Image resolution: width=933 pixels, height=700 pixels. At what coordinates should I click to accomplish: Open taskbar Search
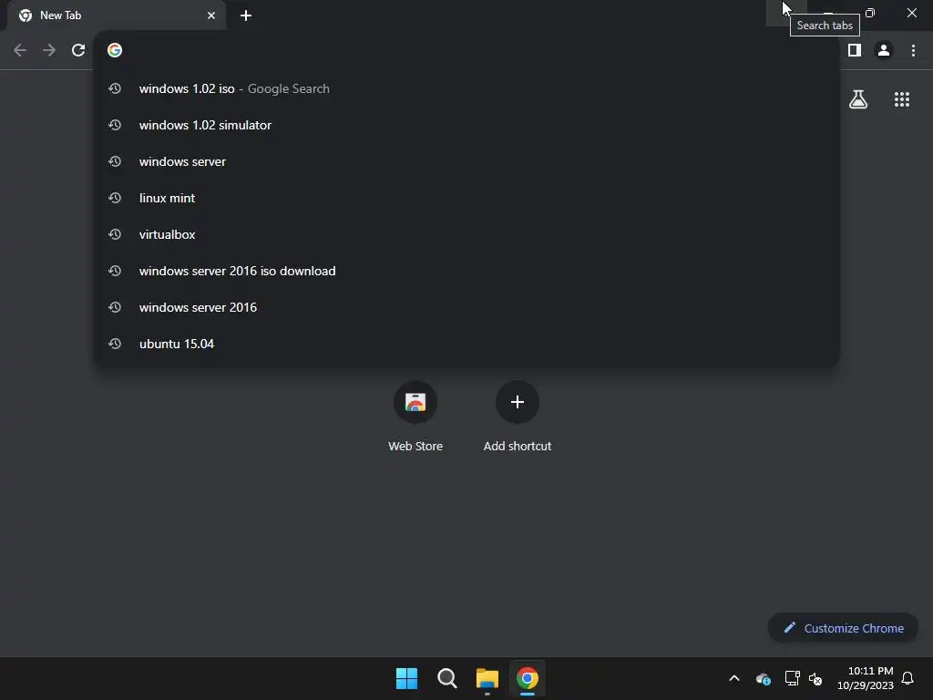point(446,678)
